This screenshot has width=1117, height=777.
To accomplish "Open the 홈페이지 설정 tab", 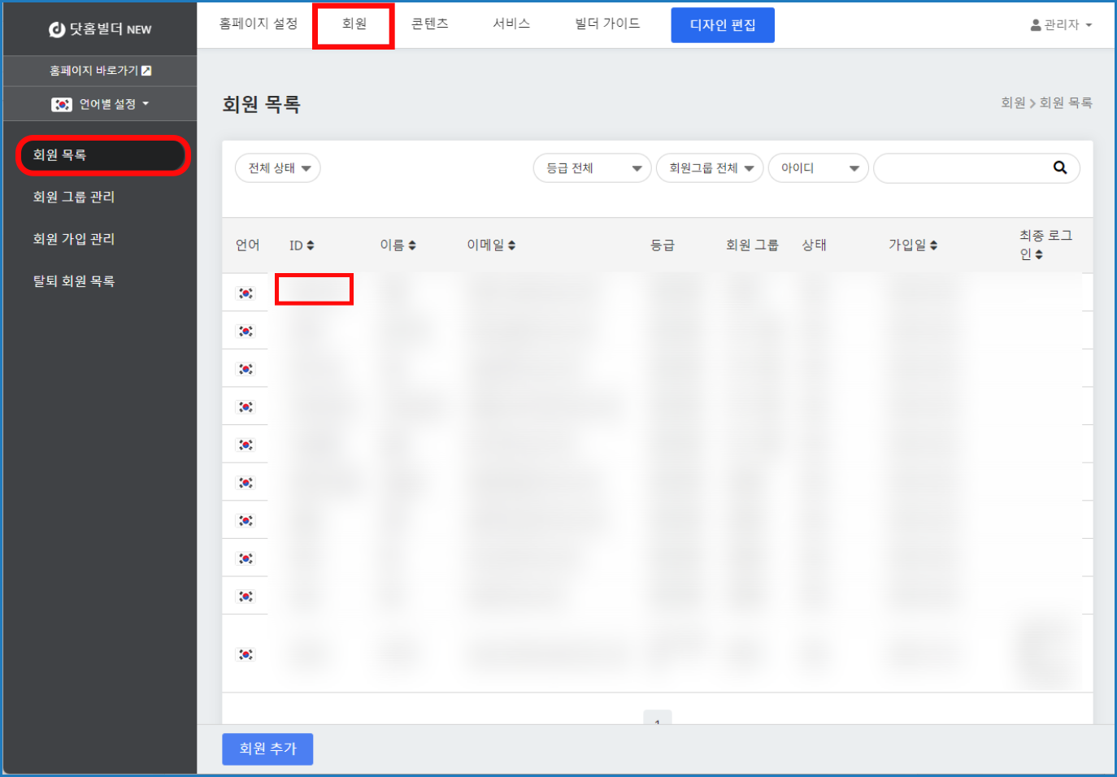I will pos(258,24).
